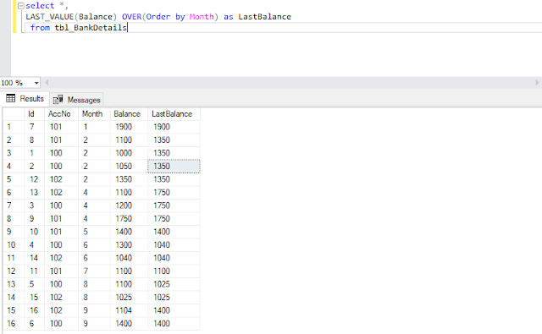Click the select keyword in the query
The width and height of the screenshot is (542, 334).
40,6
